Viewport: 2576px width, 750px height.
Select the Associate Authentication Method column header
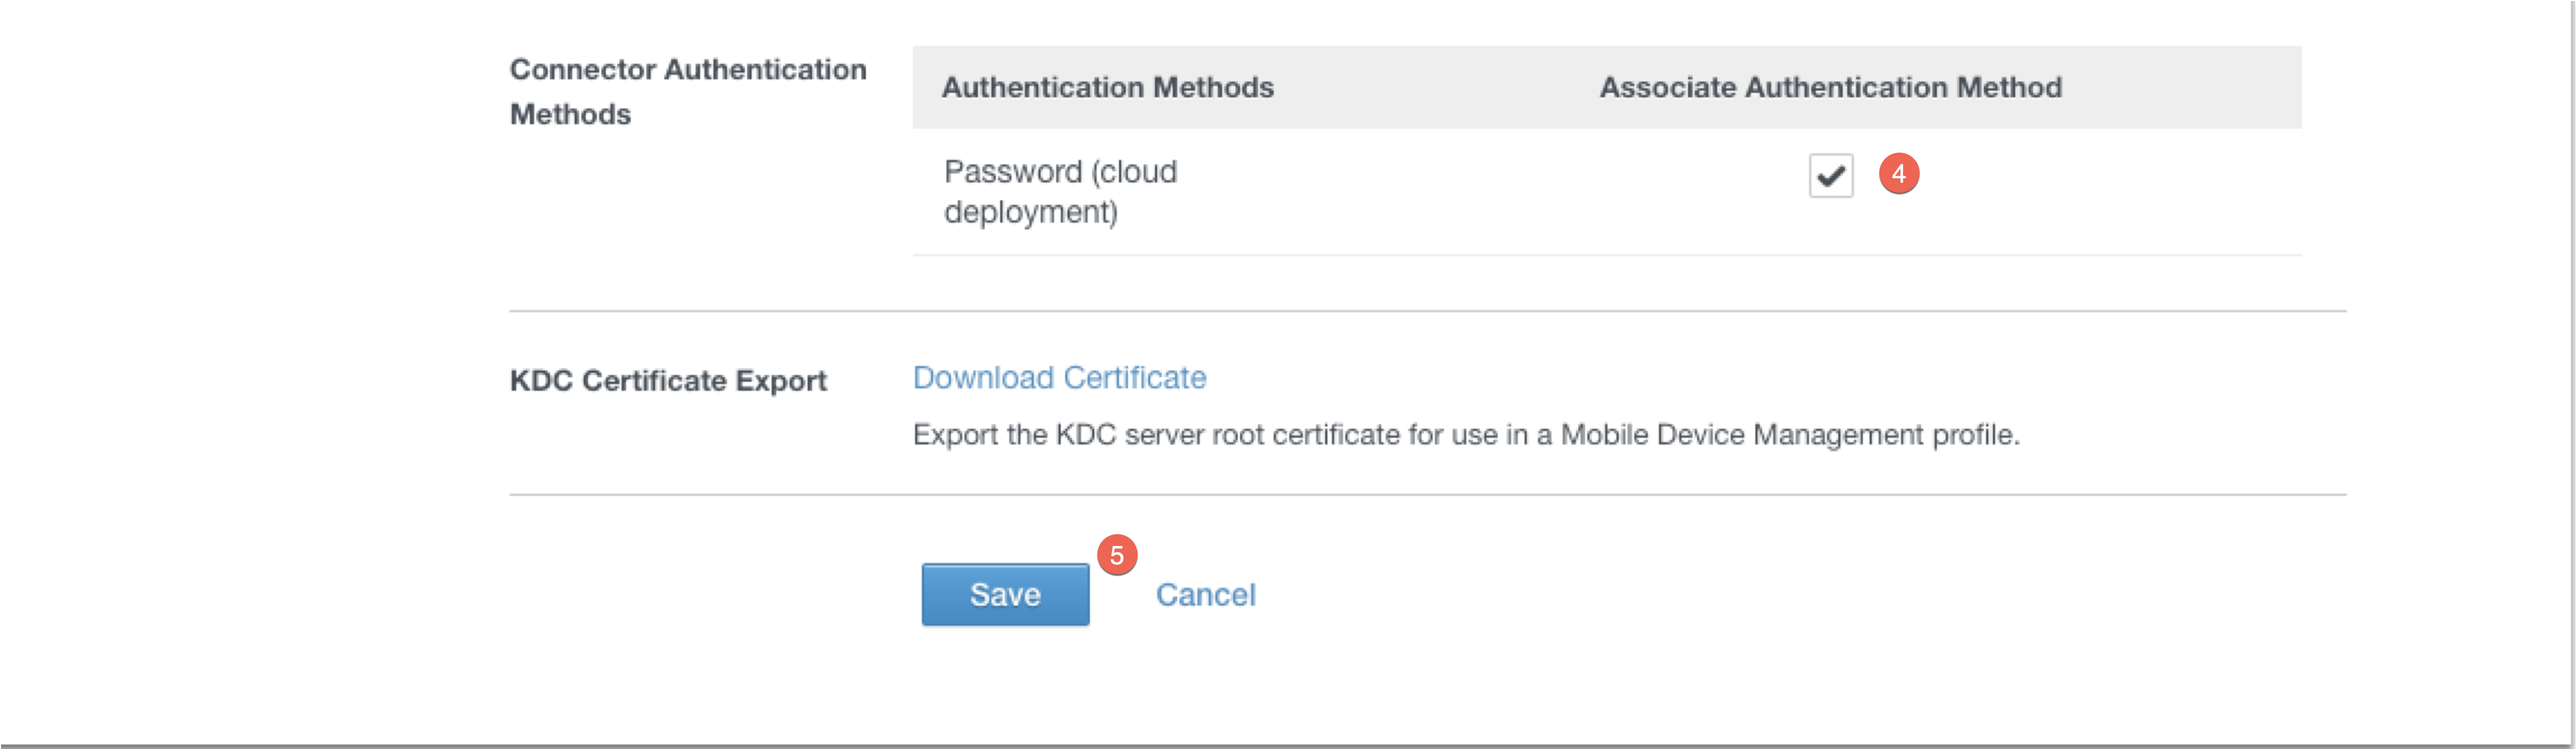1830,87
